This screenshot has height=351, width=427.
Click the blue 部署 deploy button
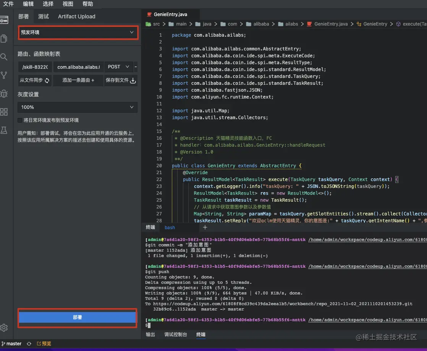(78, 317)
